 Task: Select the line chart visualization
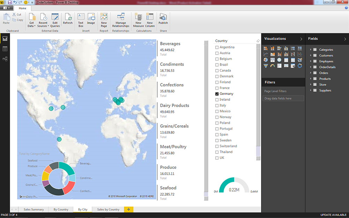pyautogui.click(x=266, y=54)
